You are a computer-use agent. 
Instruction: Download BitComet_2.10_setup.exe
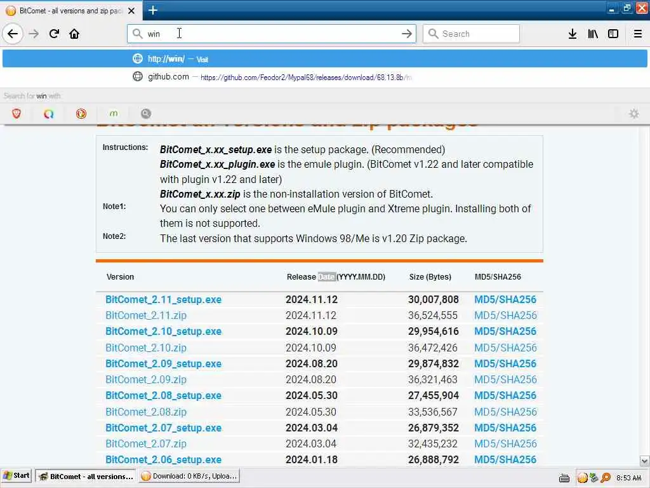[163, 332]
